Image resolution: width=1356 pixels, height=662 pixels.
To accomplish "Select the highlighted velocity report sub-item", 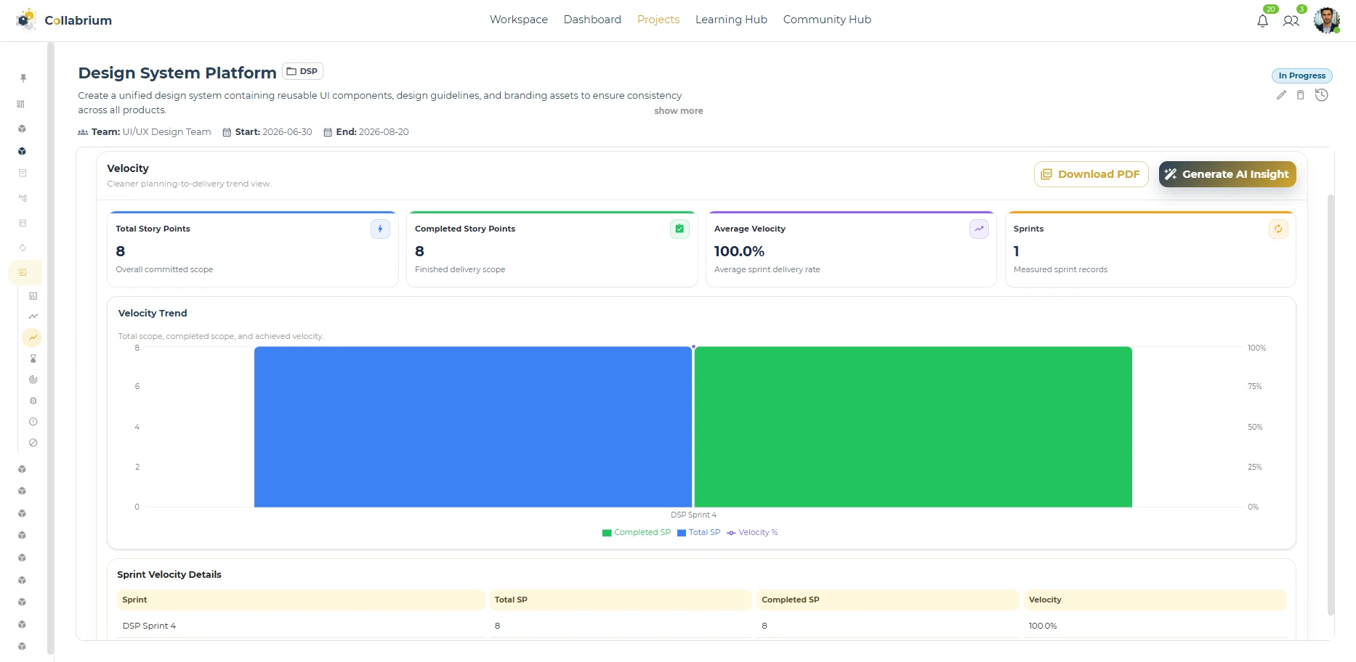I will [33, 338].
